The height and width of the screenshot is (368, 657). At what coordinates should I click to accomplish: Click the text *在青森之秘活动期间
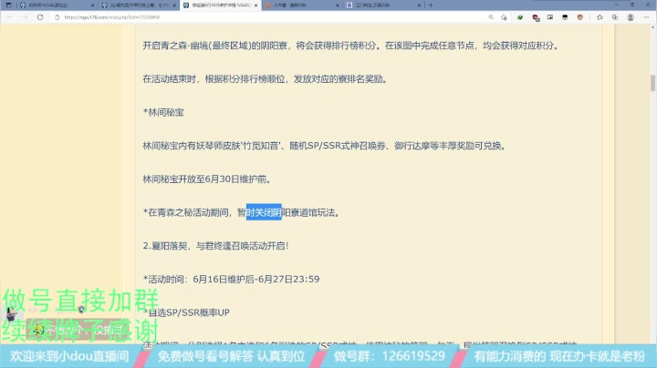click(x=185, y=212)
